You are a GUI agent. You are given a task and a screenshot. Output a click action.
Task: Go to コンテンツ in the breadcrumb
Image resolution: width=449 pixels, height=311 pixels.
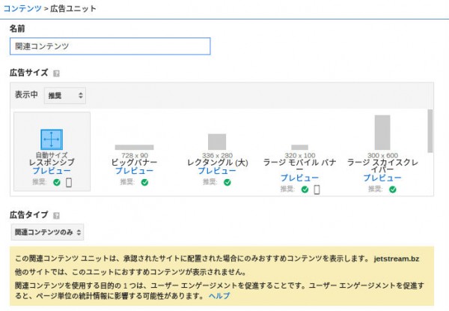(x=21, y=7)
